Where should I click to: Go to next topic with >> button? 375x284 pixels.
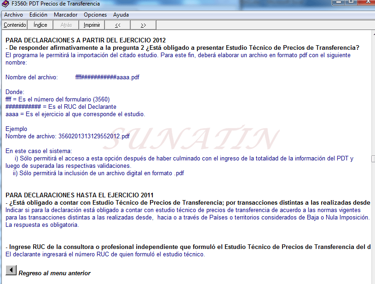(x=144, y=25)
